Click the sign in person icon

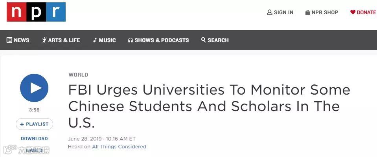(269, 12)
